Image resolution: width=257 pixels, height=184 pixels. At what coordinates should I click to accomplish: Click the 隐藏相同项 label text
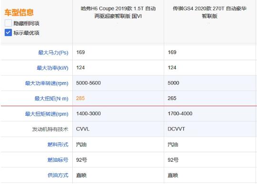[x=26, y=23]
